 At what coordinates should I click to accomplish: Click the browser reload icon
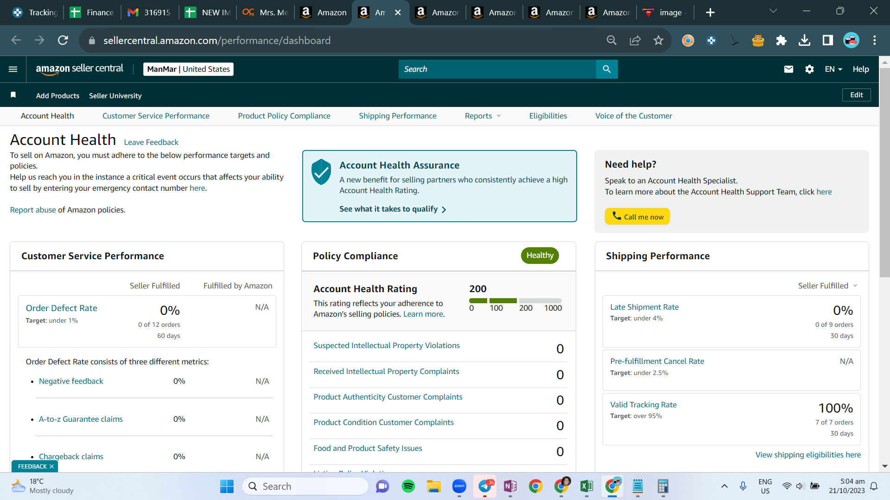pyautogui.click(x=63, y=40)
